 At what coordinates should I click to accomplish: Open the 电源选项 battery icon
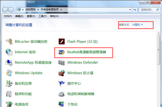coord(9,104)
